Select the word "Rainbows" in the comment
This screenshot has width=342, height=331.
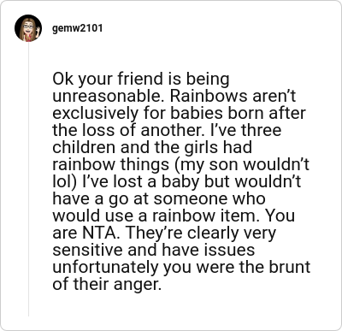(x=209, y=96)
